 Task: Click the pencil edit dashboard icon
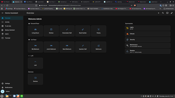[x=172, y=13]
